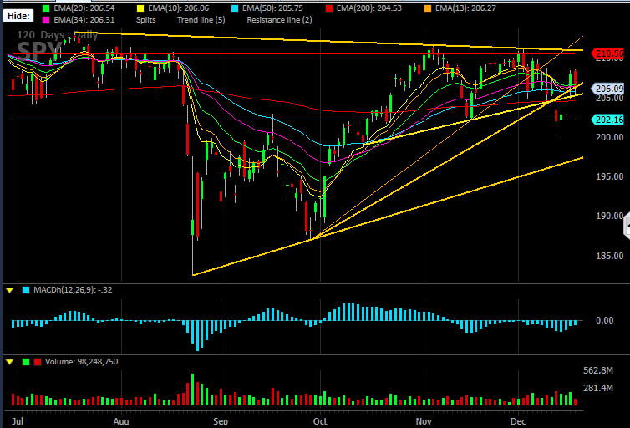
Task: Click the red Volume color swatch
Action: pyautogui.click(x=38, y=362)
